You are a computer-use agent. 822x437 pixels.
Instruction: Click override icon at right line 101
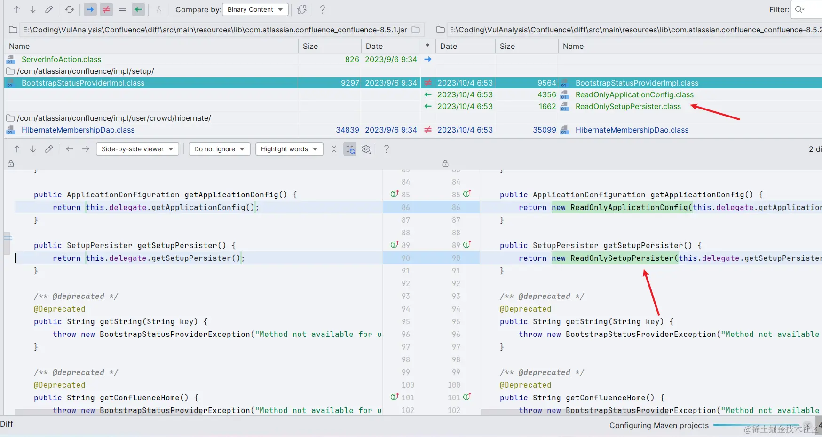pyautogui.click(x=467, y=397)
